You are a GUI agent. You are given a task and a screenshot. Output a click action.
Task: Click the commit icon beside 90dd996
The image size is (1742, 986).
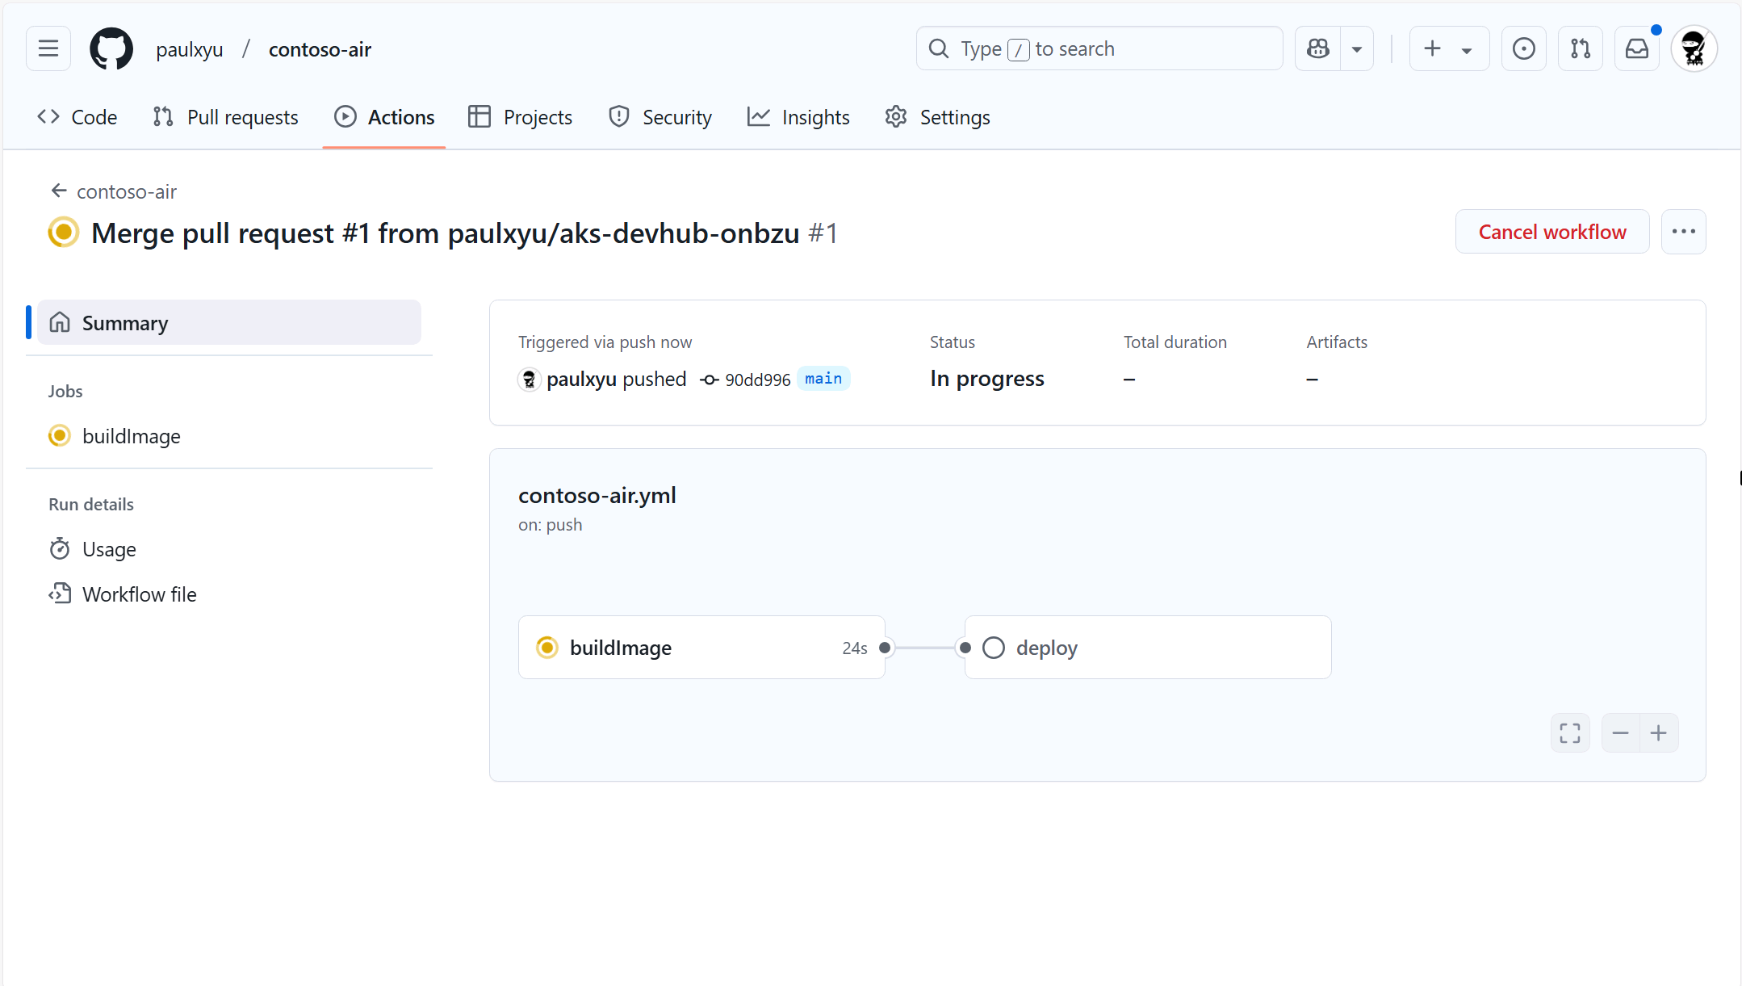710,380
